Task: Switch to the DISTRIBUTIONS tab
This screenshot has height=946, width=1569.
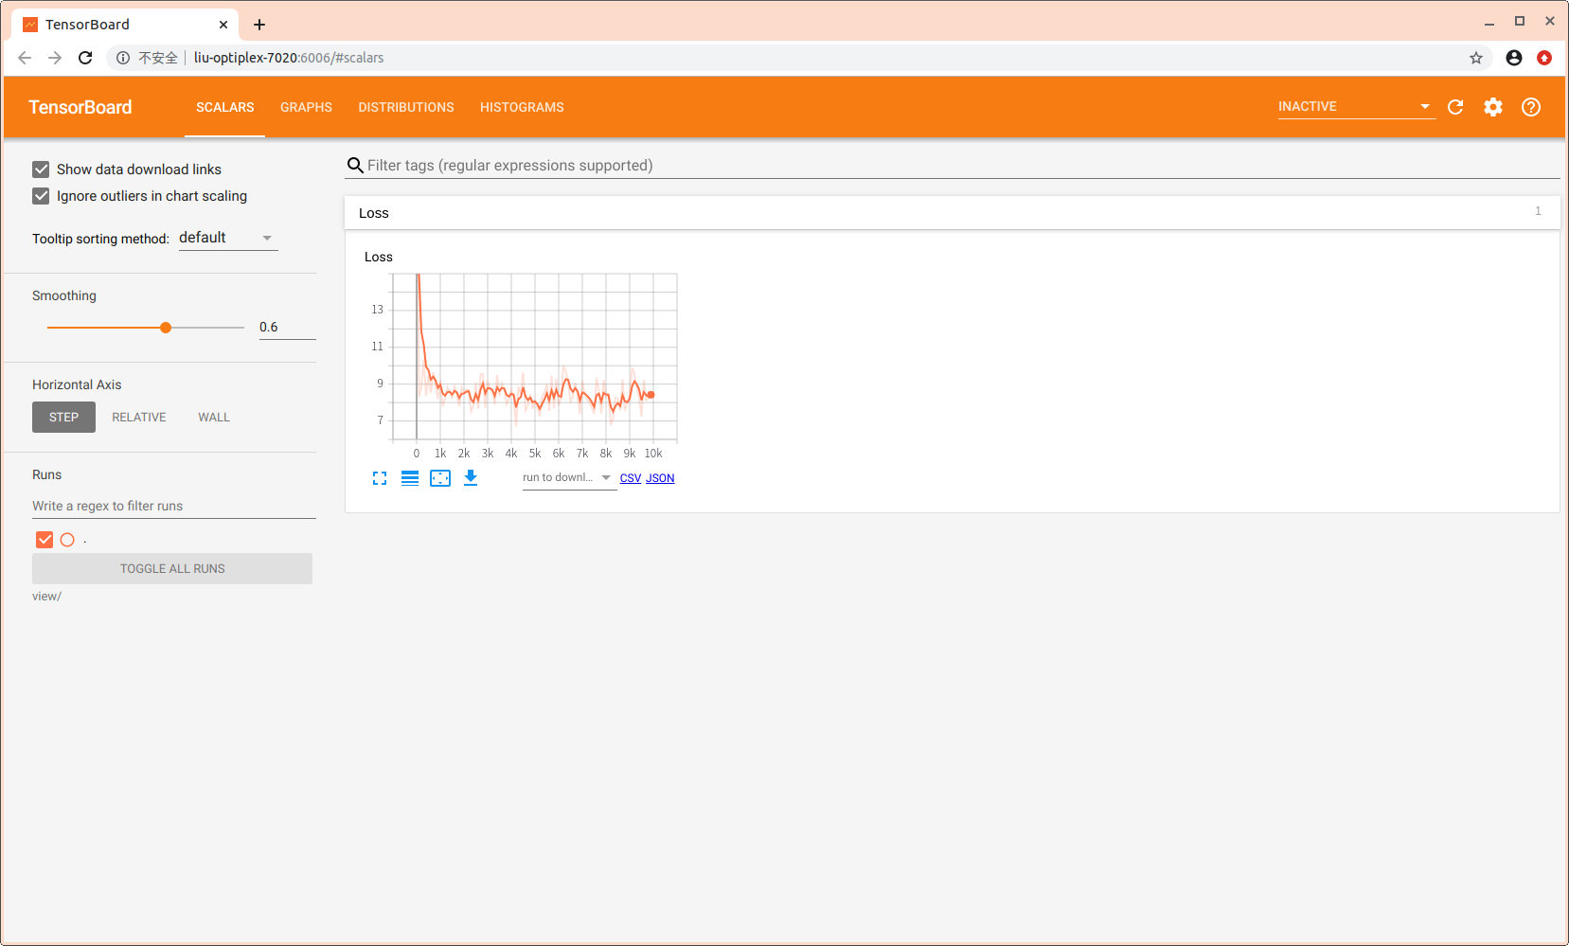Action: click(406, 107)
